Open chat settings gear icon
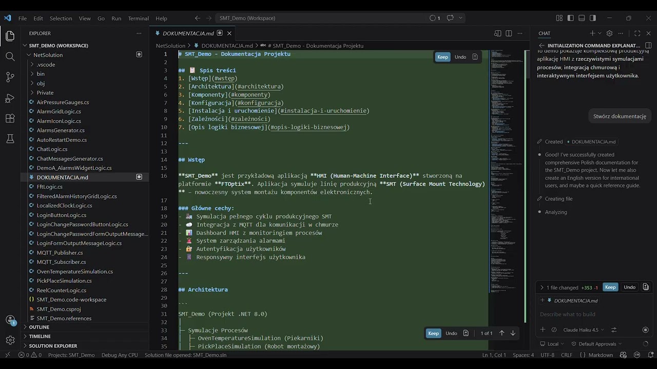 (609, 33)
